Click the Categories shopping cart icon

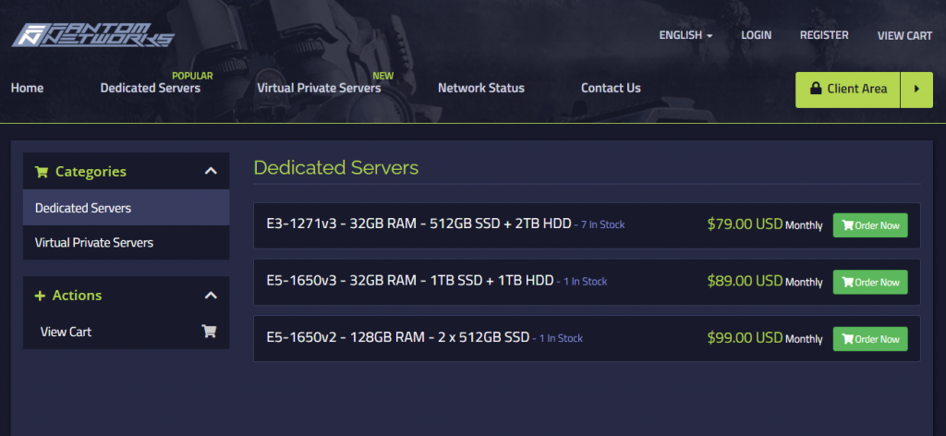click(42, 172)
